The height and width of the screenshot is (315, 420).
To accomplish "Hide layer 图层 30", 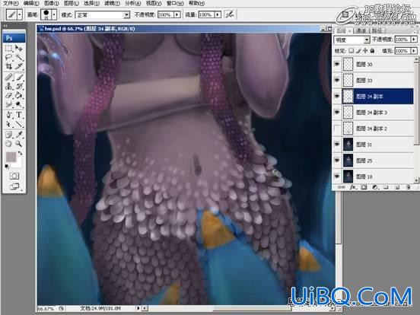I will 337,64.
